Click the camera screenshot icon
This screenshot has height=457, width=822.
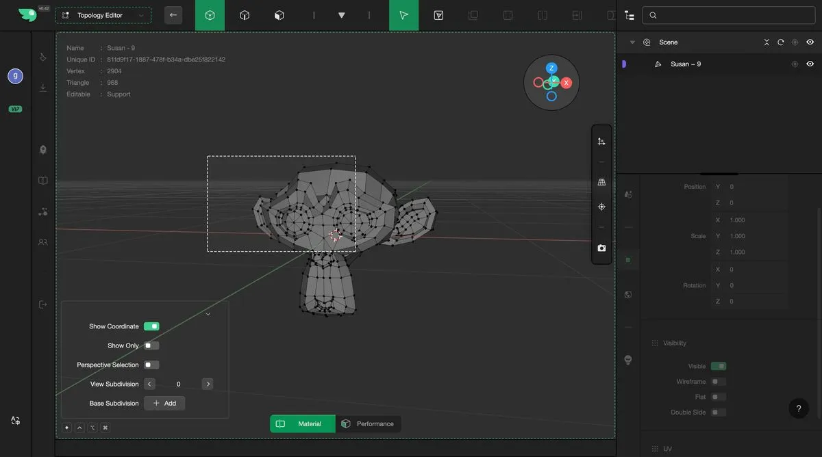601,248
